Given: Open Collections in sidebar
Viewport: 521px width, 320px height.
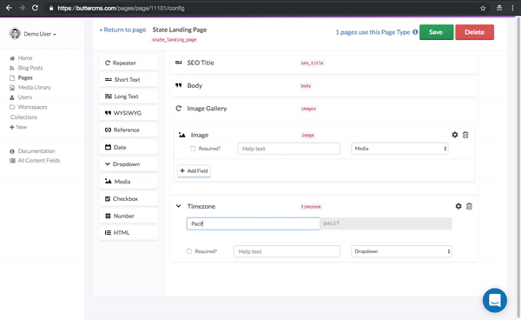Looking at the screenshot, I should click(x=23, y=117).
